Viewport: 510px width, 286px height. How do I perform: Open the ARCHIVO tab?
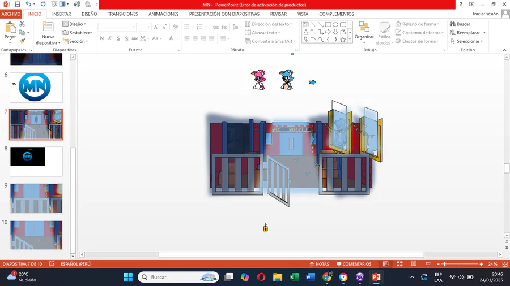click(11, 14)
